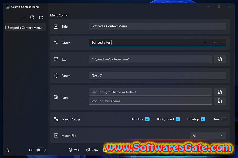This screenshot has height=158, width=238.
Task: Click the Exe row icon
Action: [56, 59]
